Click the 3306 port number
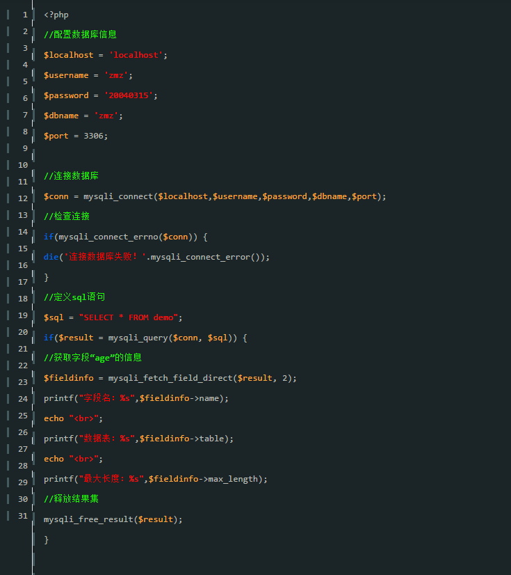The image size is (511, 575). tap(93, 136)
